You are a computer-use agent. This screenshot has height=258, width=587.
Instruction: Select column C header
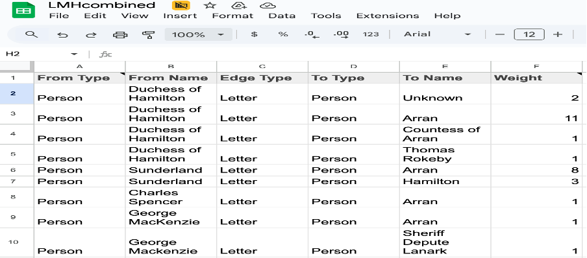coord(262,67)
